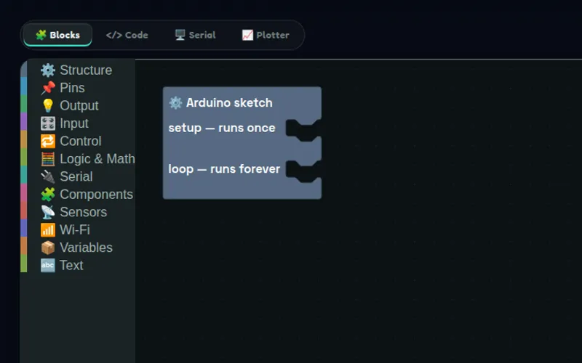Open the Text block category
The image size is (582, 363).
pyautogui.click(x=78, y=266)
